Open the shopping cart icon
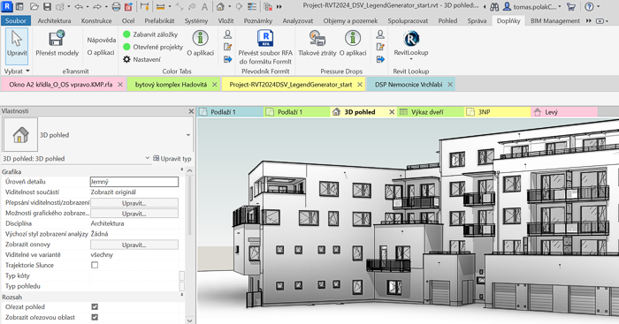 tap(571, 6)
